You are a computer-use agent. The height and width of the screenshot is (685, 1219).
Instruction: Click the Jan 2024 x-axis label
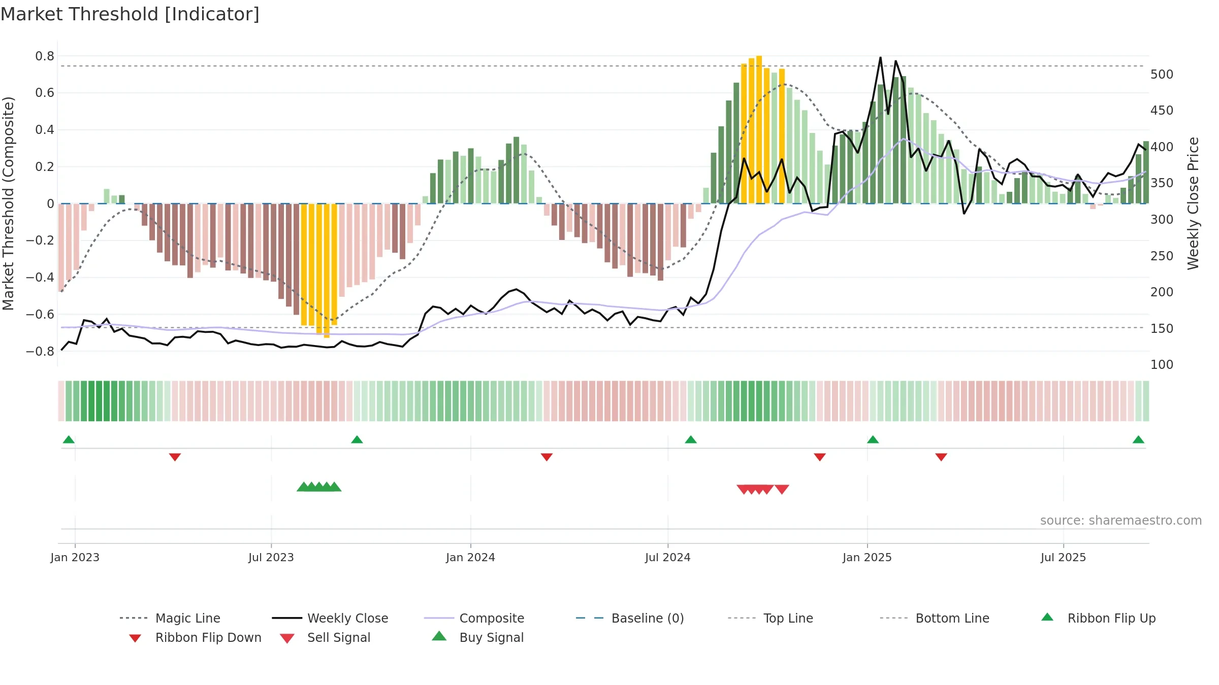click(471, 557)
